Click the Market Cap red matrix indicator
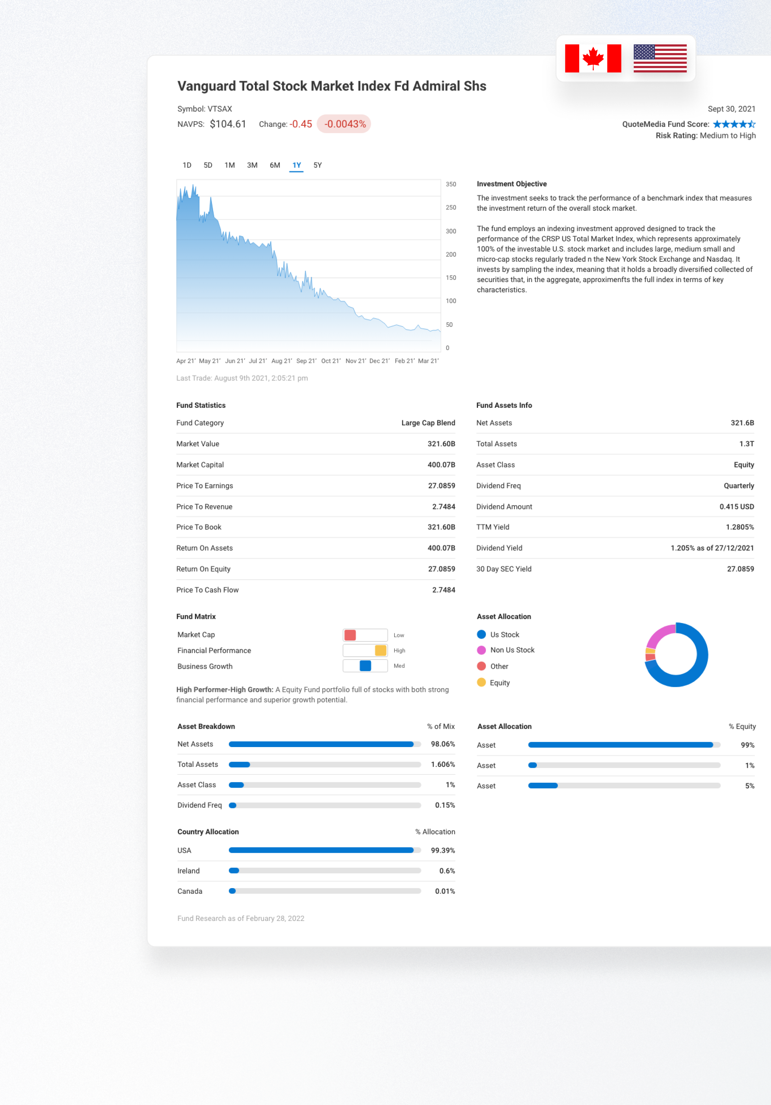The width and height of the screenshot is (771, 1105). 350,635
